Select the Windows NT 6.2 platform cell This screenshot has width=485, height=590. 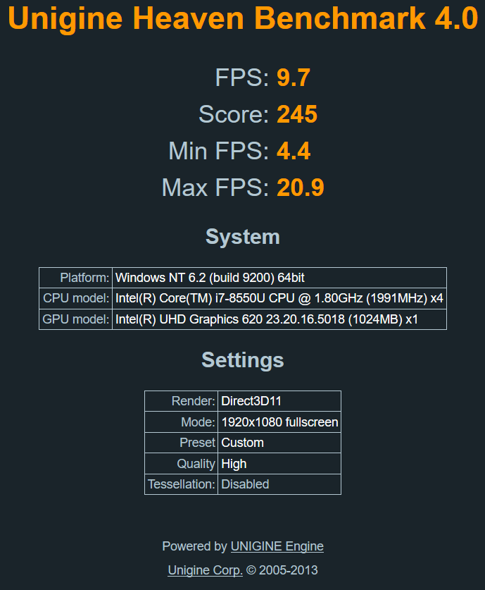pos(210,278)
